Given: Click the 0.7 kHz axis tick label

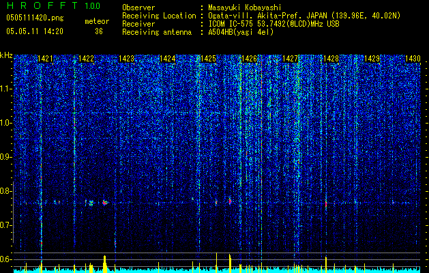Looking at the screenshot, I should pos(6,225).
